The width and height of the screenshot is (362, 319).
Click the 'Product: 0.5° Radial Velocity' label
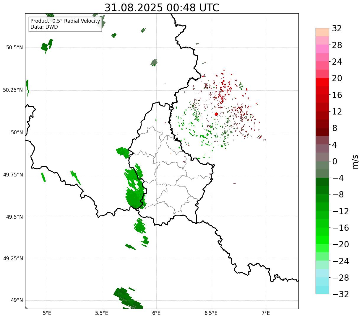[65, 21]
